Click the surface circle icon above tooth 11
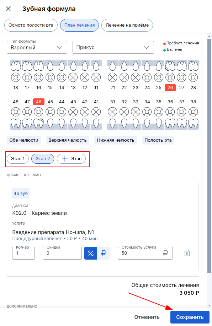 click(x=96, y=77)
